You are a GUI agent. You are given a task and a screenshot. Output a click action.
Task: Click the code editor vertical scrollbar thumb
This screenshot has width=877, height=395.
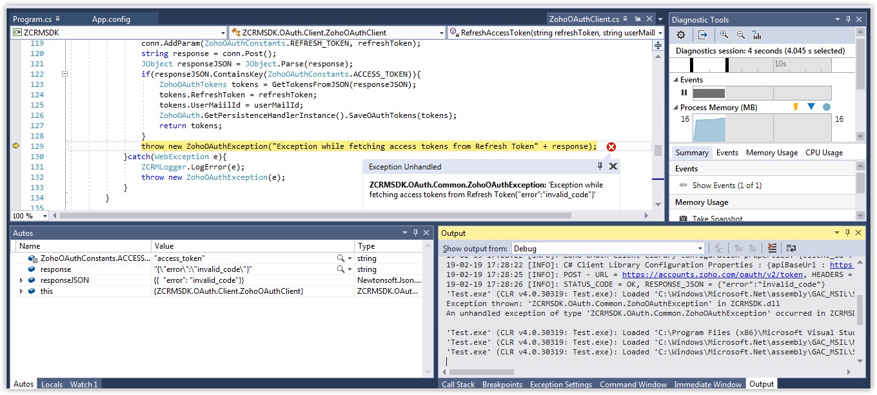click(658, 151)
